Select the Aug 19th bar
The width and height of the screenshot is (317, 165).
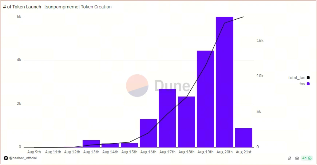coord(205,99)
